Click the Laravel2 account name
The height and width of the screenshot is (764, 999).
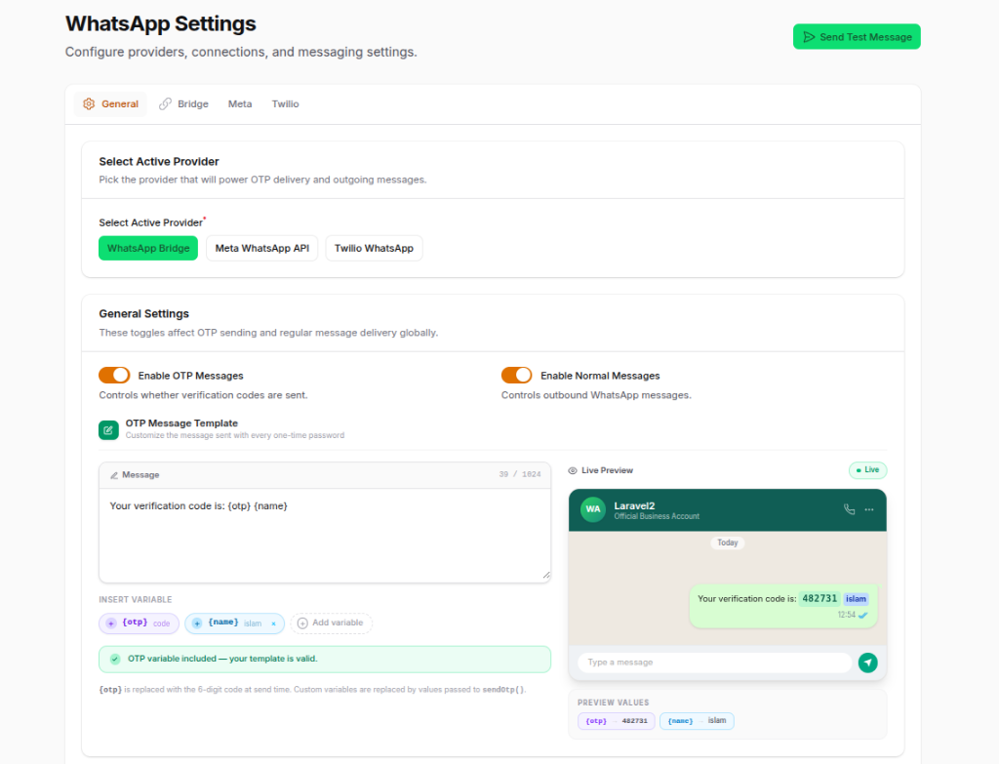point(634,505)
